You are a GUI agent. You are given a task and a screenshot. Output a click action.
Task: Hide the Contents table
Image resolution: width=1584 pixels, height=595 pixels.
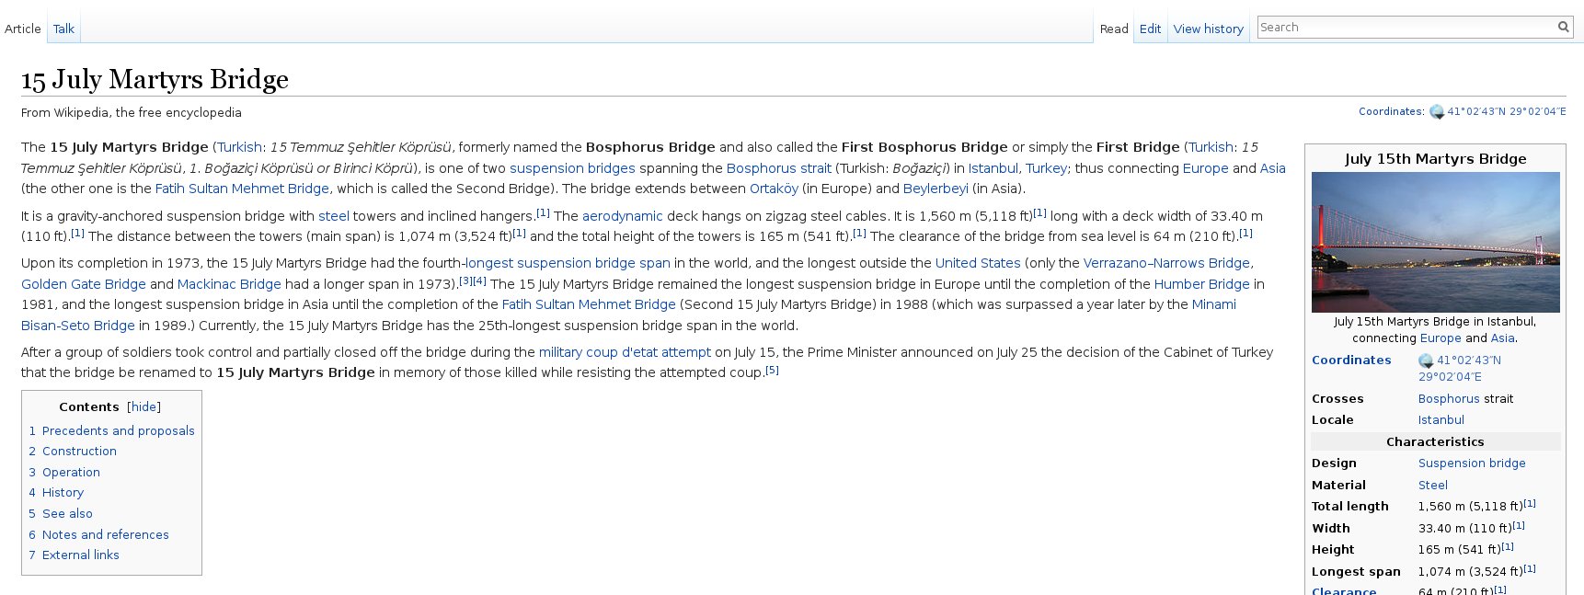tap(143, 406)
